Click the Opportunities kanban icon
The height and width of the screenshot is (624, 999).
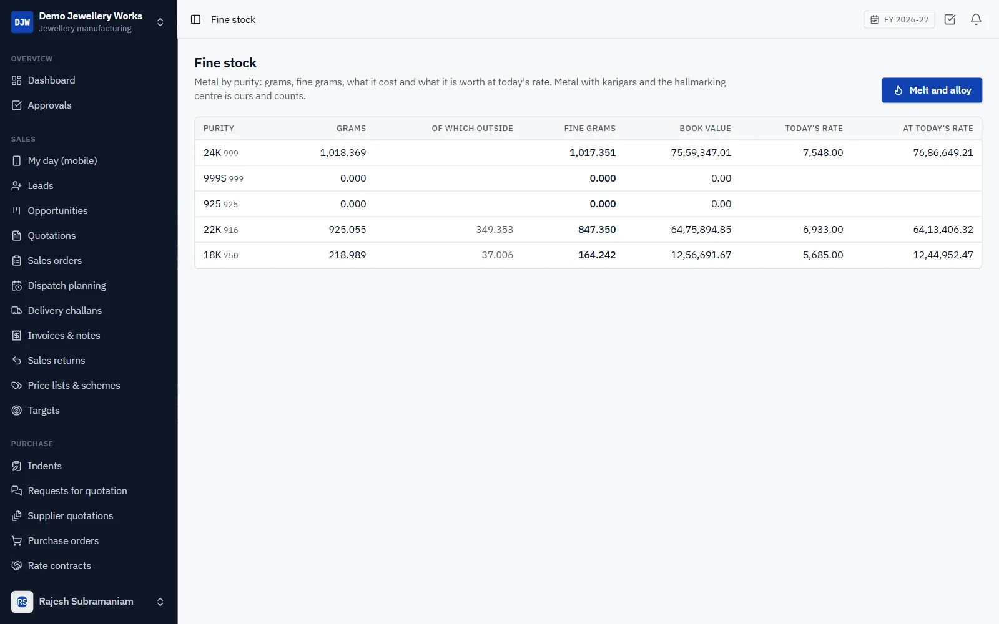(x=17, y=211)
